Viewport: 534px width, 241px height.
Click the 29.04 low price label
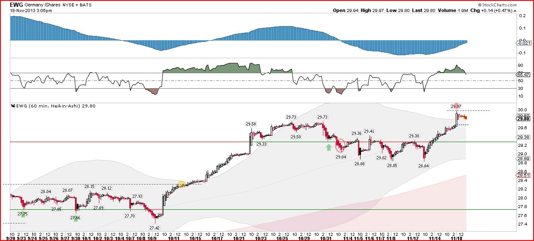(341, 157)
